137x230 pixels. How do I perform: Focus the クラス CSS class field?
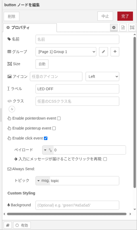(x=77, y=101)
